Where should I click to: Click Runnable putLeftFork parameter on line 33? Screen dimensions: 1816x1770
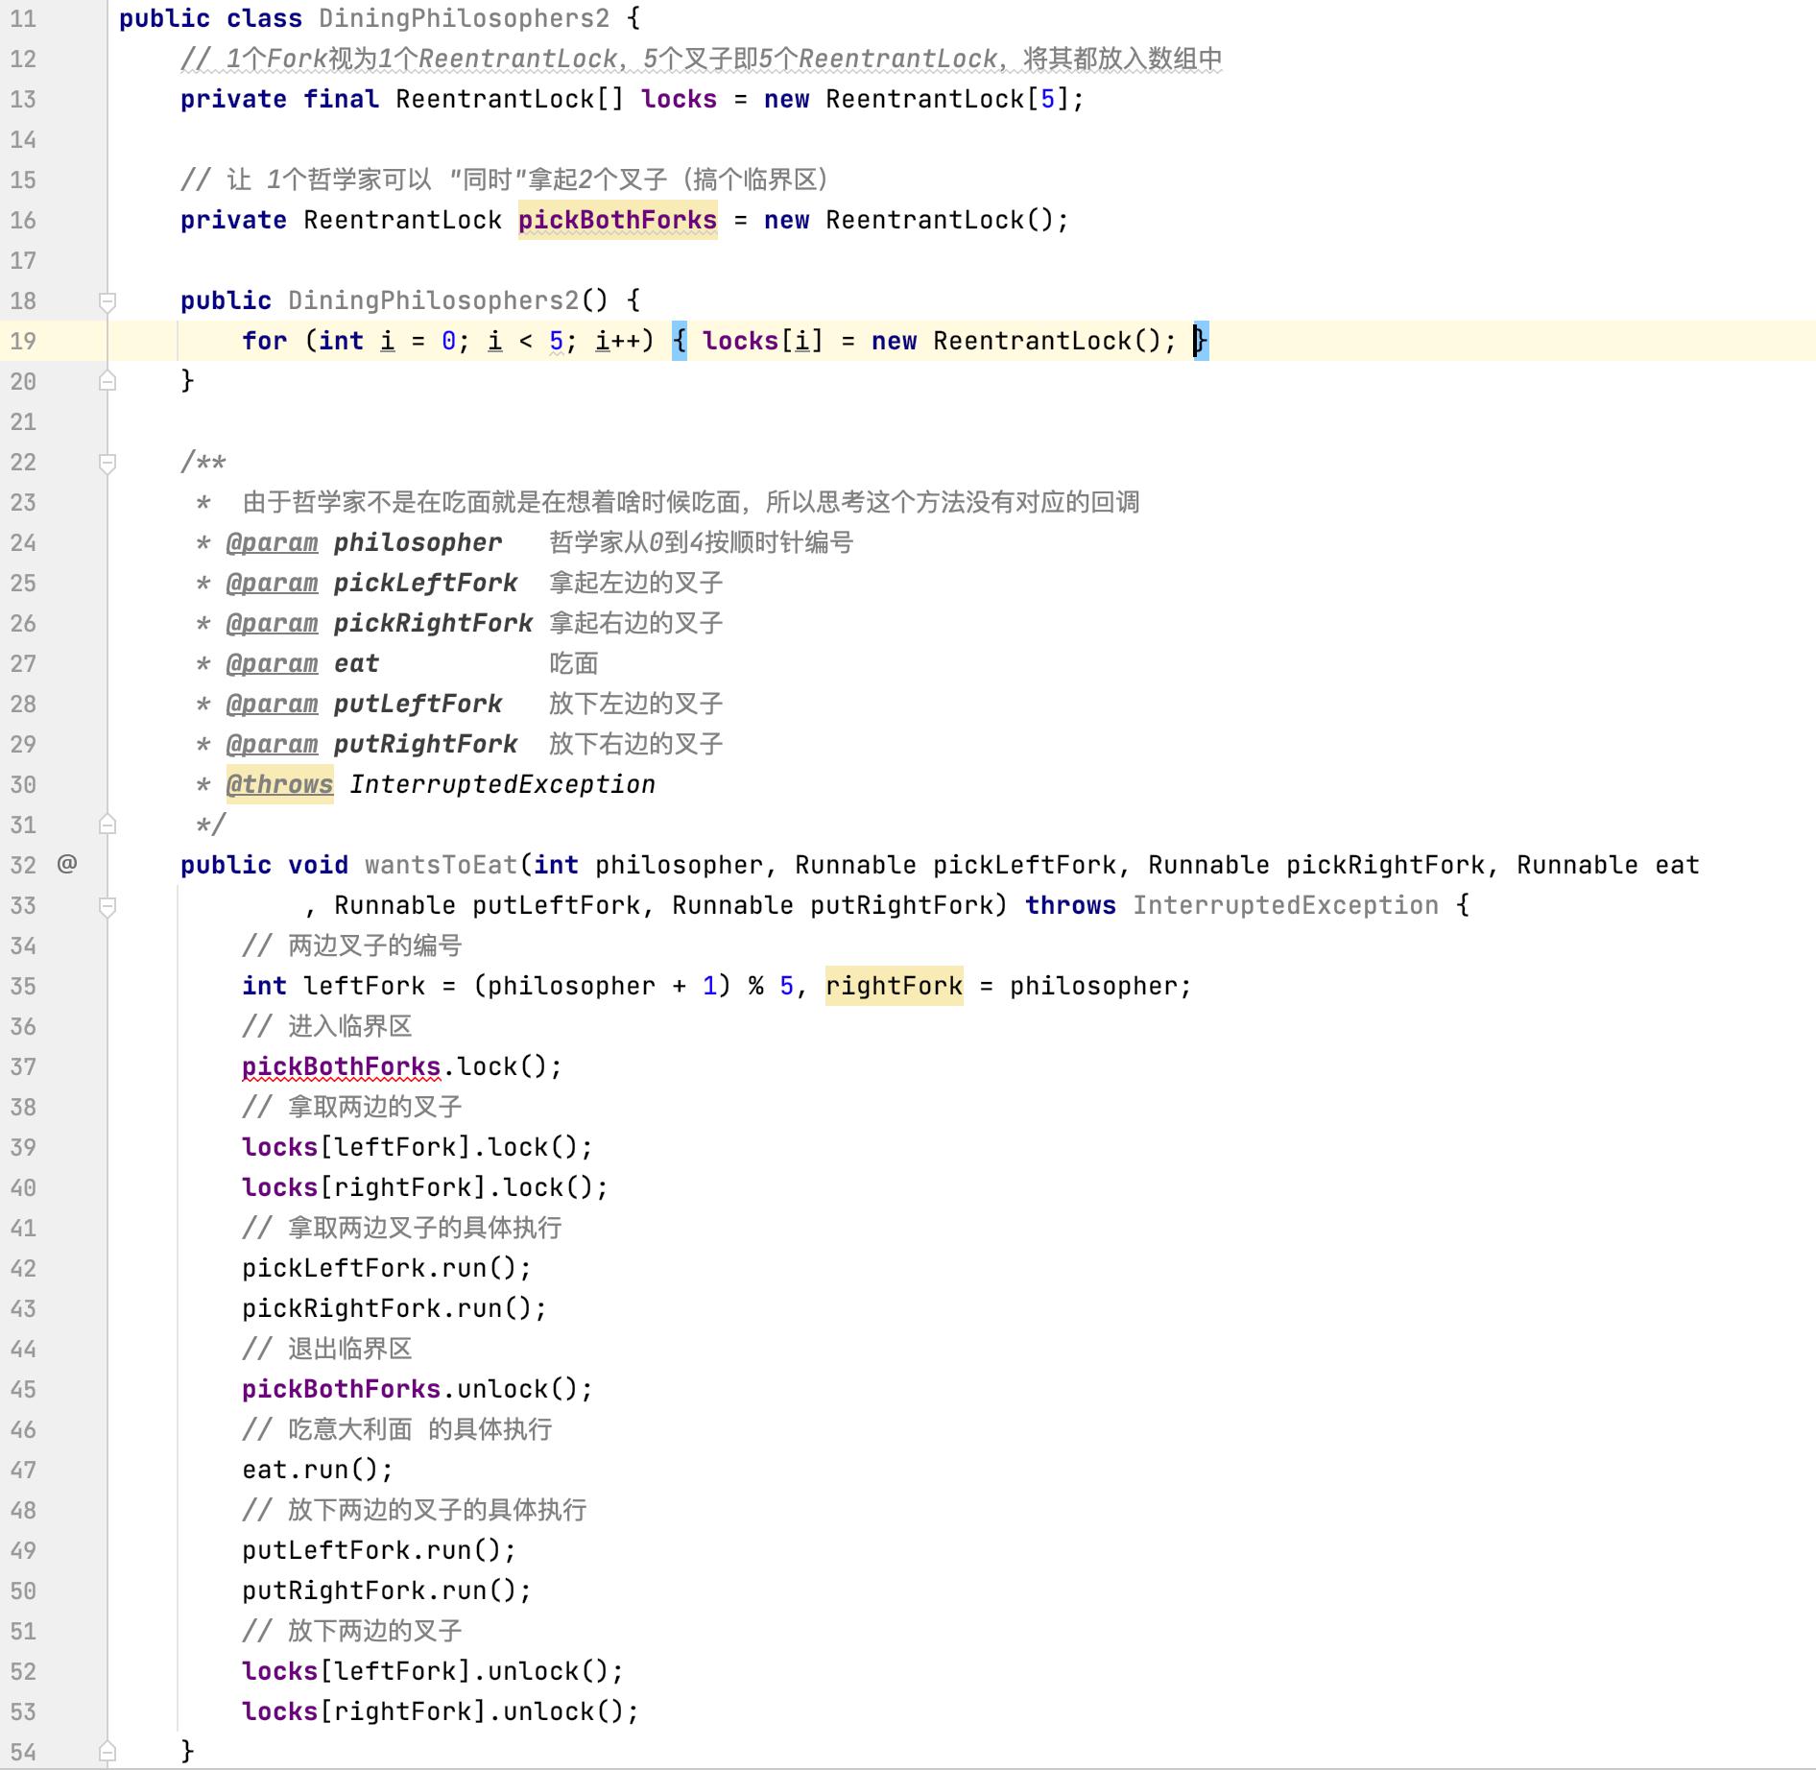coord(487,905)
